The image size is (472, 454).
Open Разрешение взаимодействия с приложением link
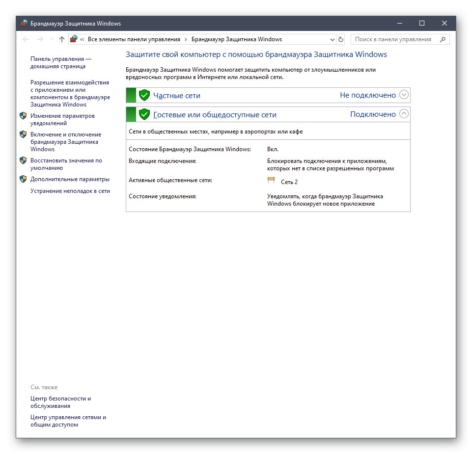(70, 94)
